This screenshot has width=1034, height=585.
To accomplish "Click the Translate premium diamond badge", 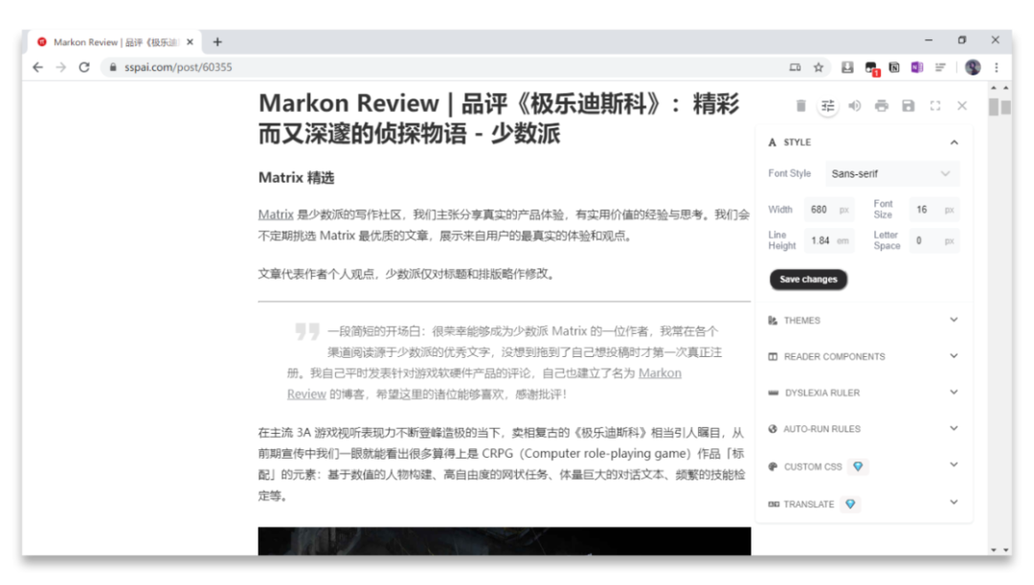I will [851, 504].
